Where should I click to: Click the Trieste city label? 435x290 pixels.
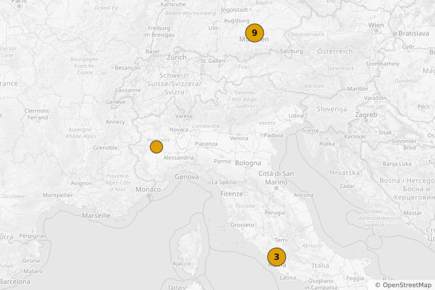(310, 130)
